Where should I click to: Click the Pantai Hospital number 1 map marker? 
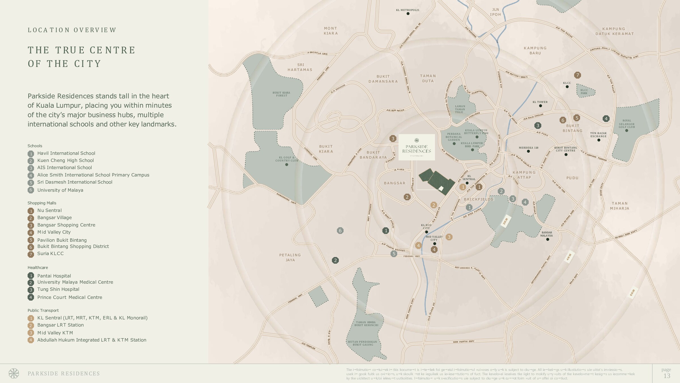coord(386,231)
